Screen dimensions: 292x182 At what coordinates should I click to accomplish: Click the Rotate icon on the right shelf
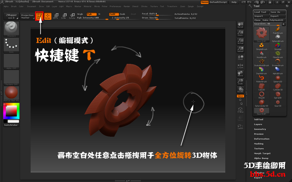click(240, 90)
